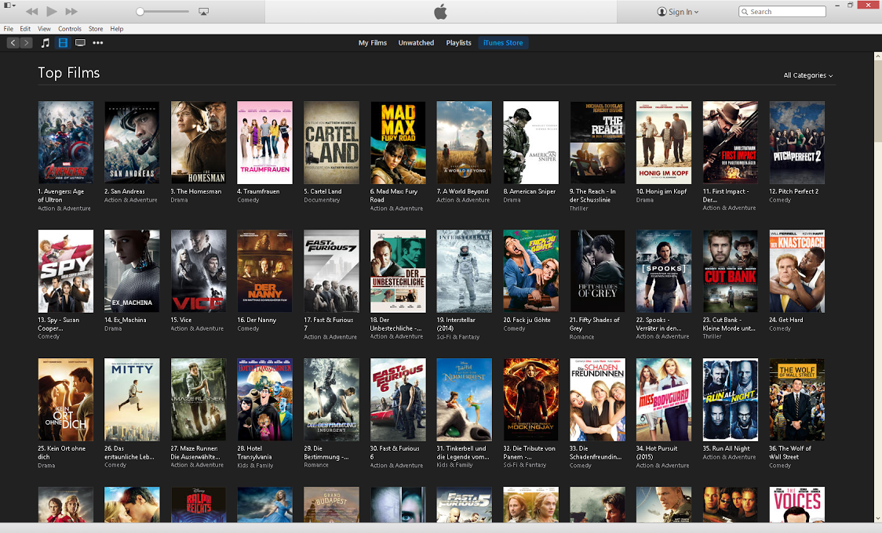
Task: Switch to the Music library icon
Action: point(46,42)
